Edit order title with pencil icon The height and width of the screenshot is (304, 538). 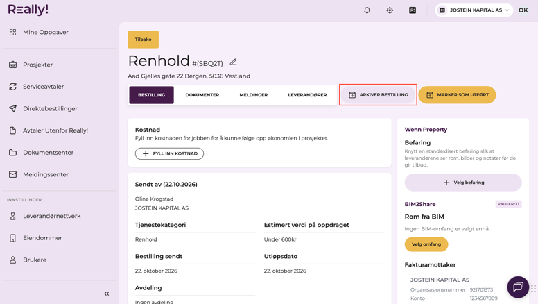coord(234,62)
